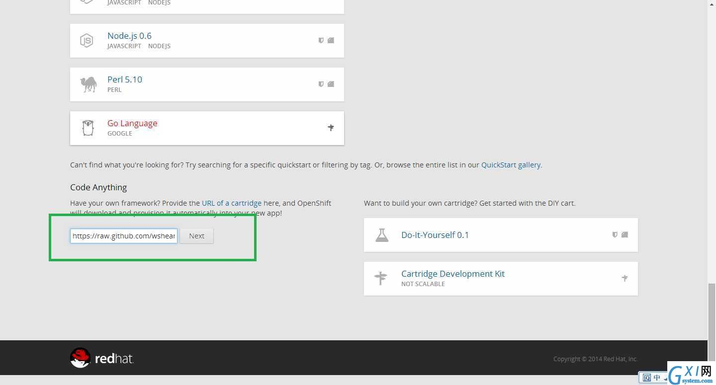Select the 'Code Anything' heading text
The height and width of the screenshot is (385, 716).
click(98, 187)
